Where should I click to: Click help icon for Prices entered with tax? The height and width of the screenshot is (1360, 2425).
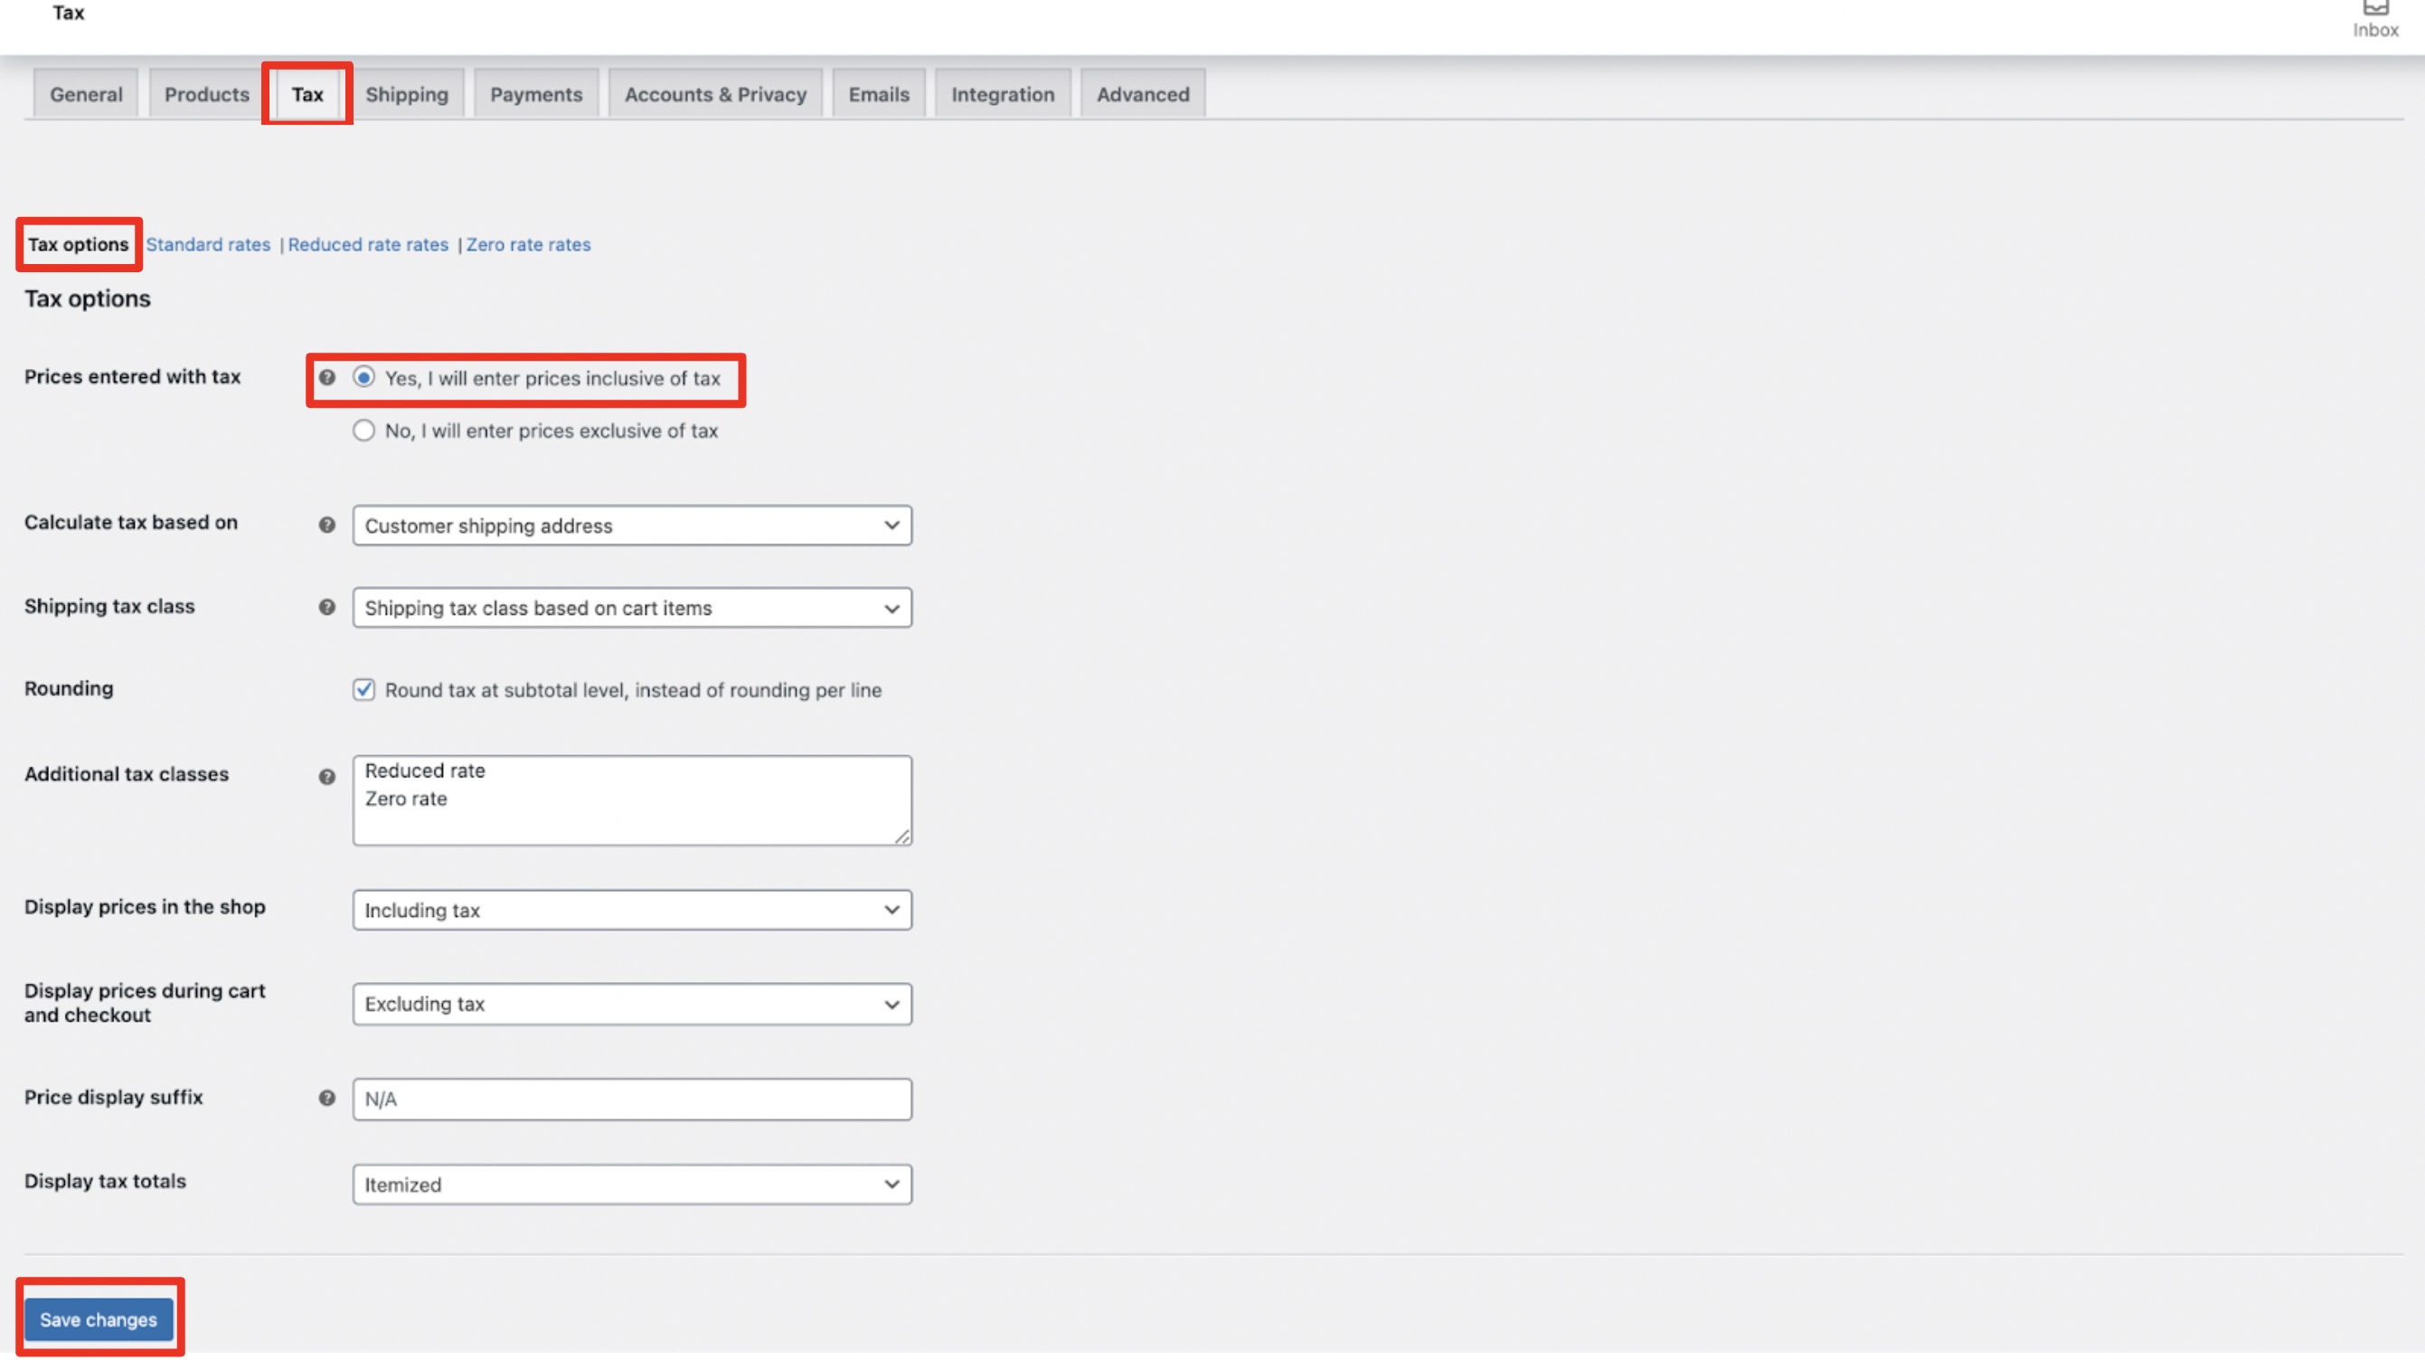326,377
